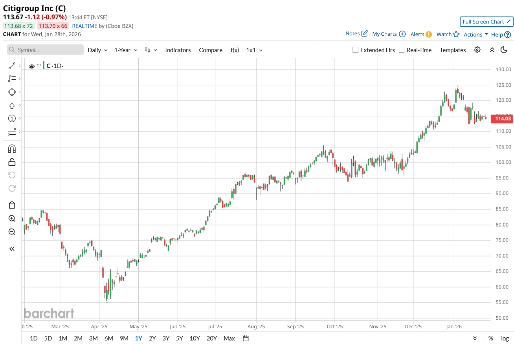Open the Actions dropdown menu
Screen dimensions: 514x344
[476, 35]
